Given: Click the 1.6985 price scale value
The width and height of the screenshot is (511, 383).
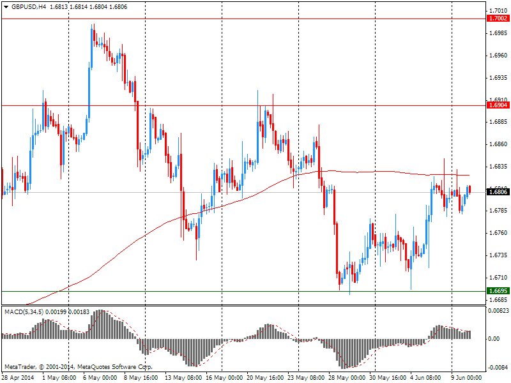Looking at the screenshot, I should (x=498, y=33).
